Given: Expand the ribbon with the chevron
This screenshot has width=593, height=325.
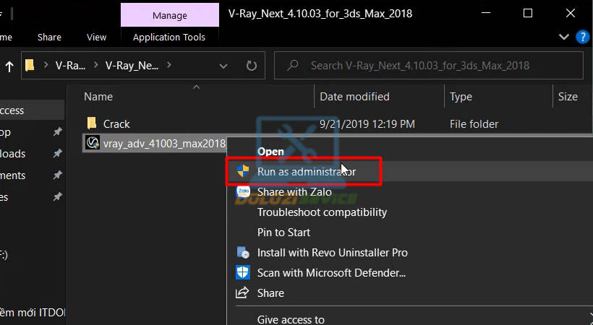Looking at the screenshot, I should (564, 37).
